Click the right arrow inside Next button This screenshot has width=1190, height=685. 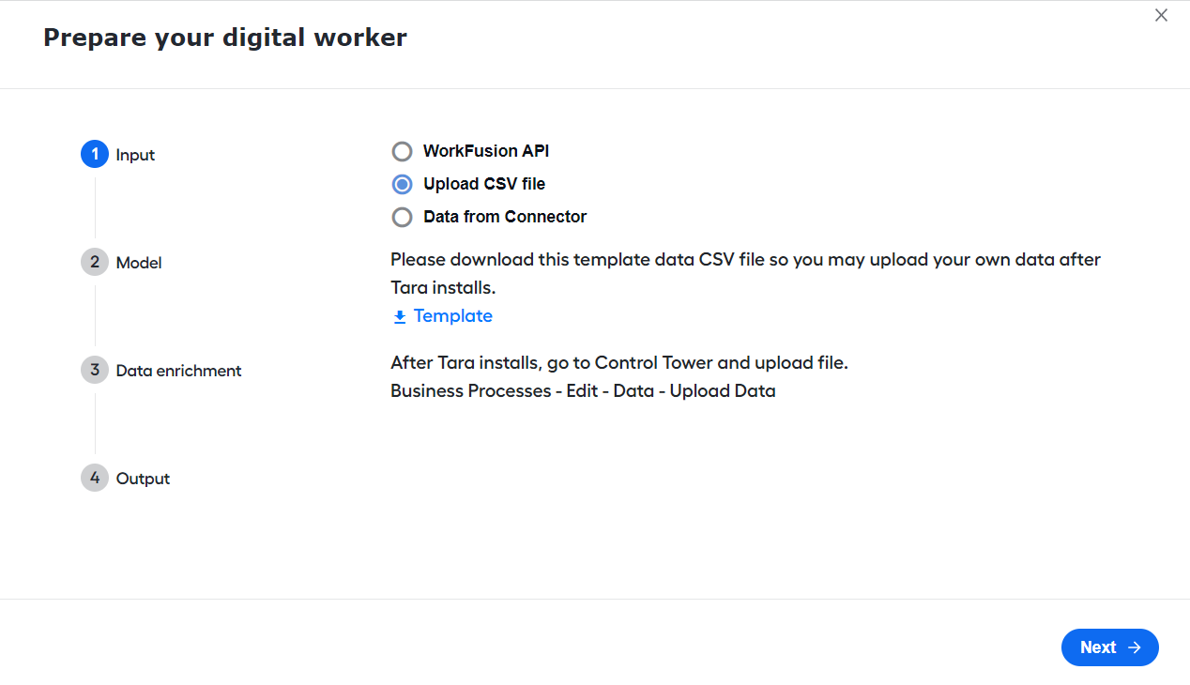[1134, 647]
